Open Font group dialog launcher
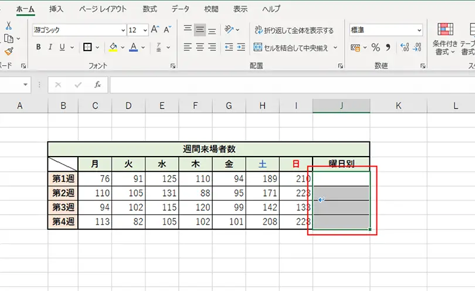This screenshot has width=475, height=291. [173, 66]
